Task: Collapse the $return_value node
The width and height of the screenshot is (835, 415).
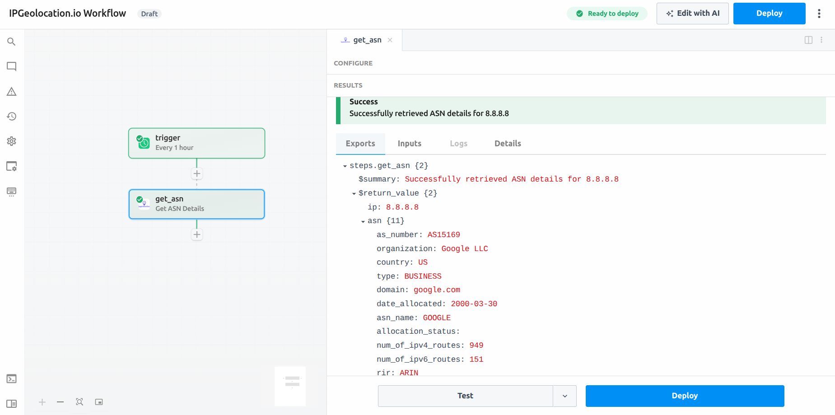Action: [354, 194]
